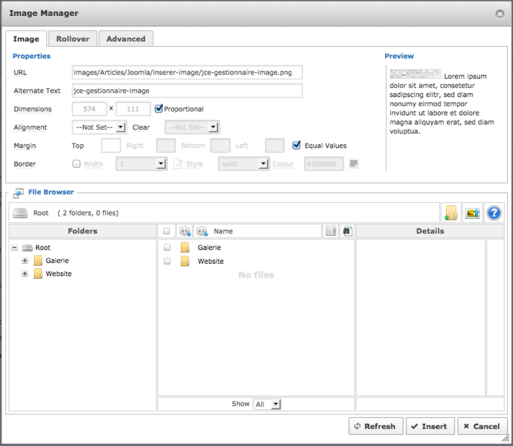Viewport: 513px width, 446px height.
Task: Click the Website folder icon in file list
Action: pyautogui.click(x=185, y=261)
